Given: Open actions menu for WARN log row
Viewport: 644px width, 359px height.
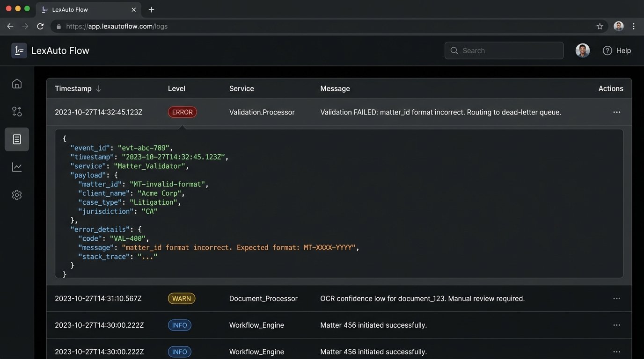Looking at the screenshot, I should pyautogui.click(x=616, y=299).
